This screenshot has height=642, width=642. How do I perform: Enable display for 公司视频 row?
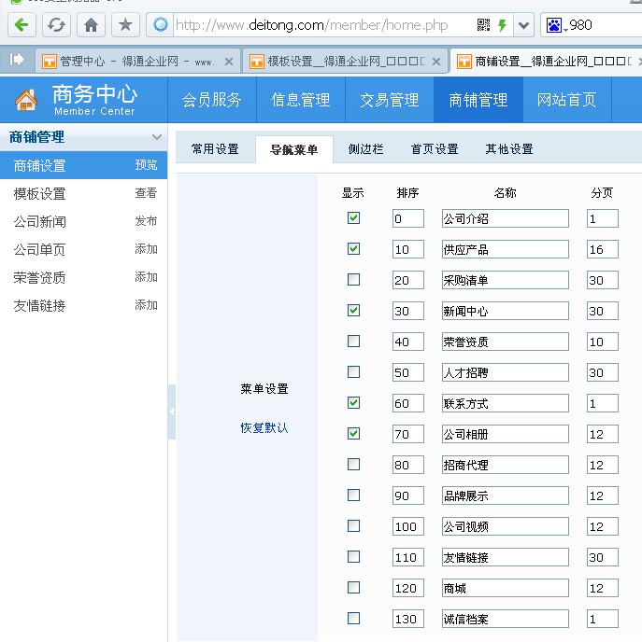pos(353,525)
